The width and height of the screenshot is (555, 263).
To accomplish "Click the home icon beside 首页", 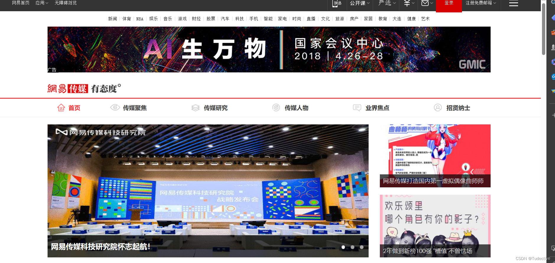I will coord(61,108).
